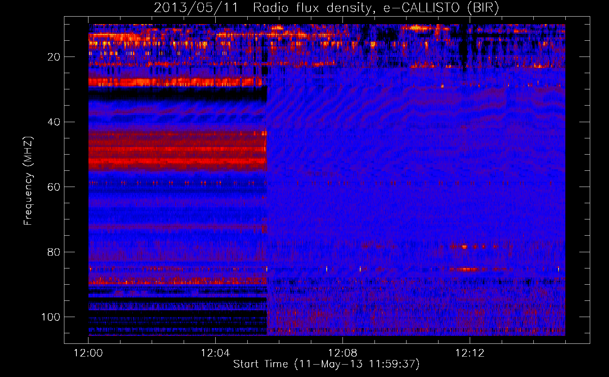Viewport: 609px width, 377px height.
Task: Click the '100' frequency tick label
Action: [x=51, y=317]
